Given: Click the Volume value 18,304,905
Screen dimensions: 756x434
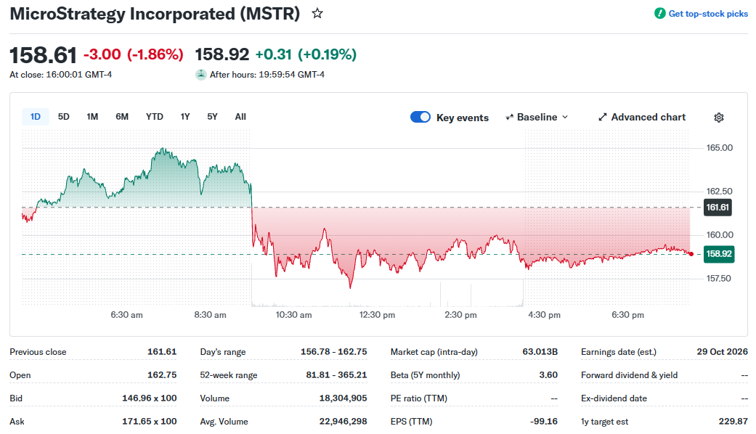Looking at the screenshot, I should 343,398.
